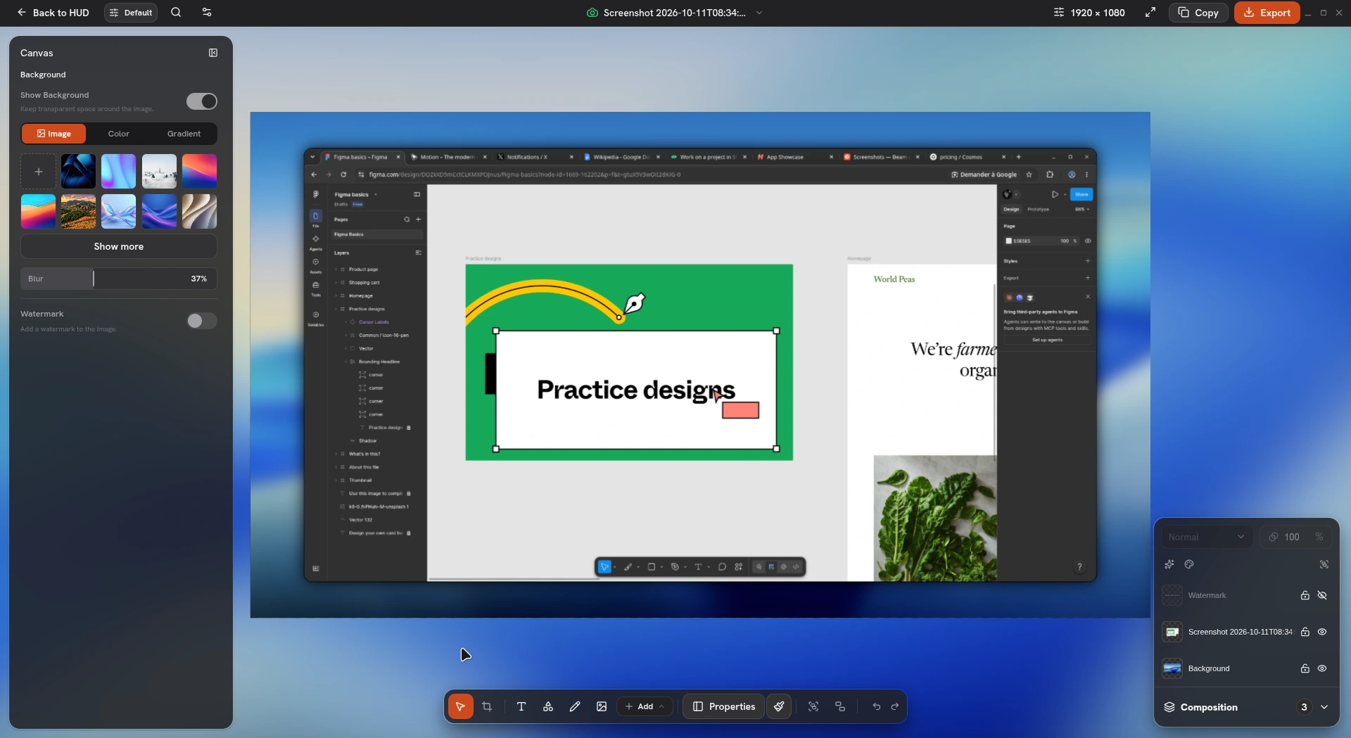Select the arrow pointer tool in bottom toolbar
This screenshot has height=738, width=1351.
click(x=460, y=706)
